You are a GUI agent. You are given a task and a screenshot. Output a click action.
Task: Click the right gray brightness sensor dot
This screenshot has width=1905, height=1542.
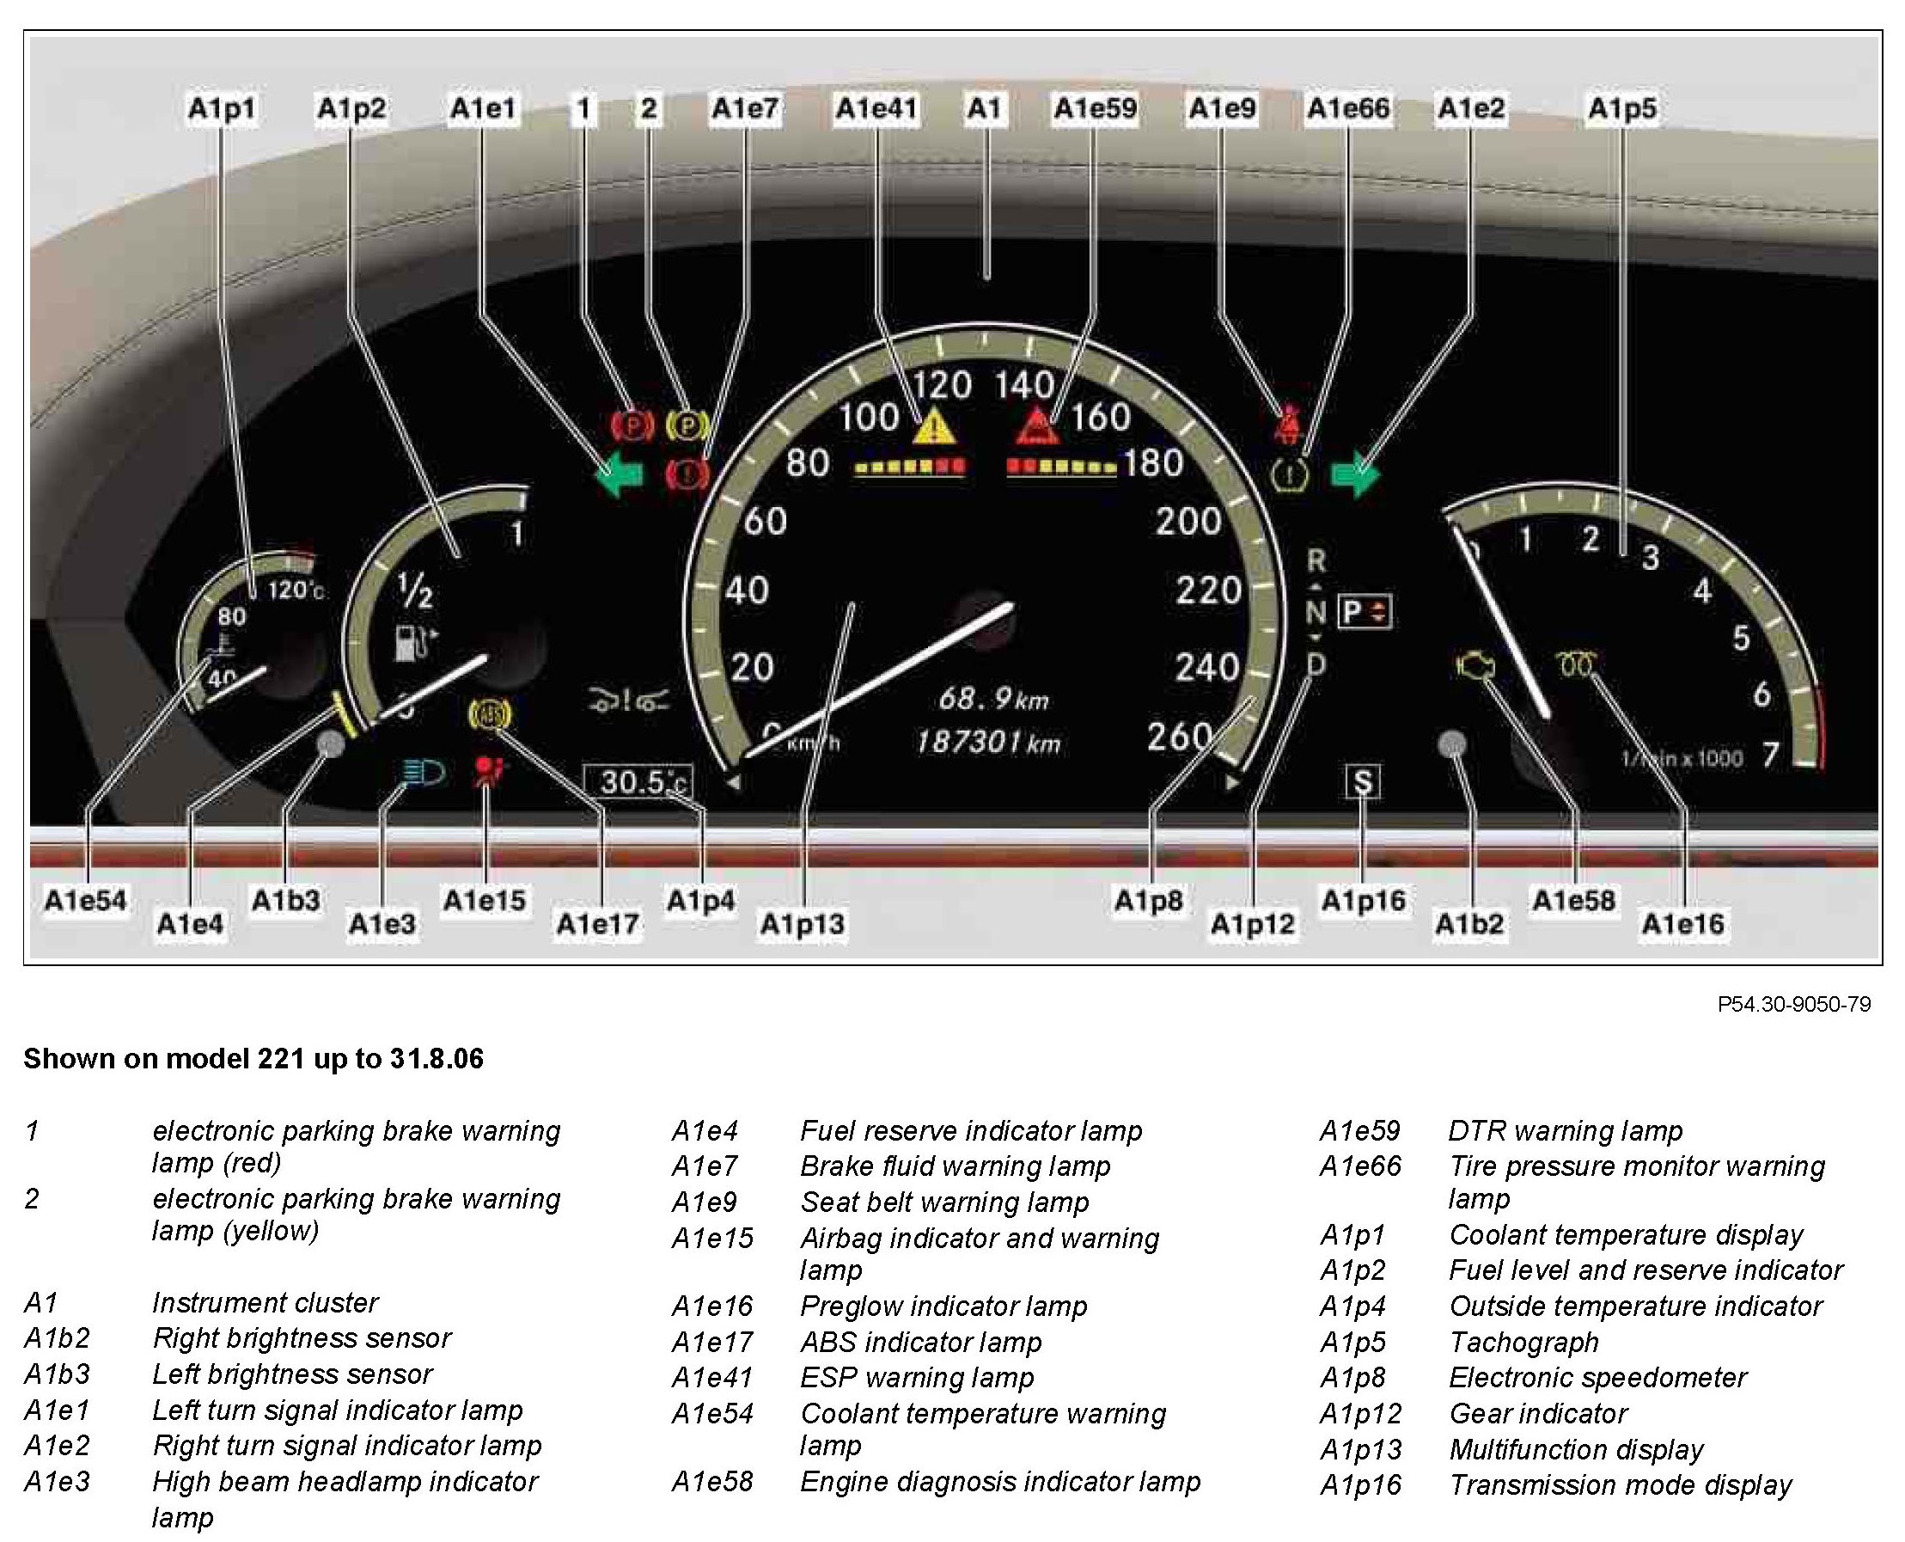[x=1453, y=744]
